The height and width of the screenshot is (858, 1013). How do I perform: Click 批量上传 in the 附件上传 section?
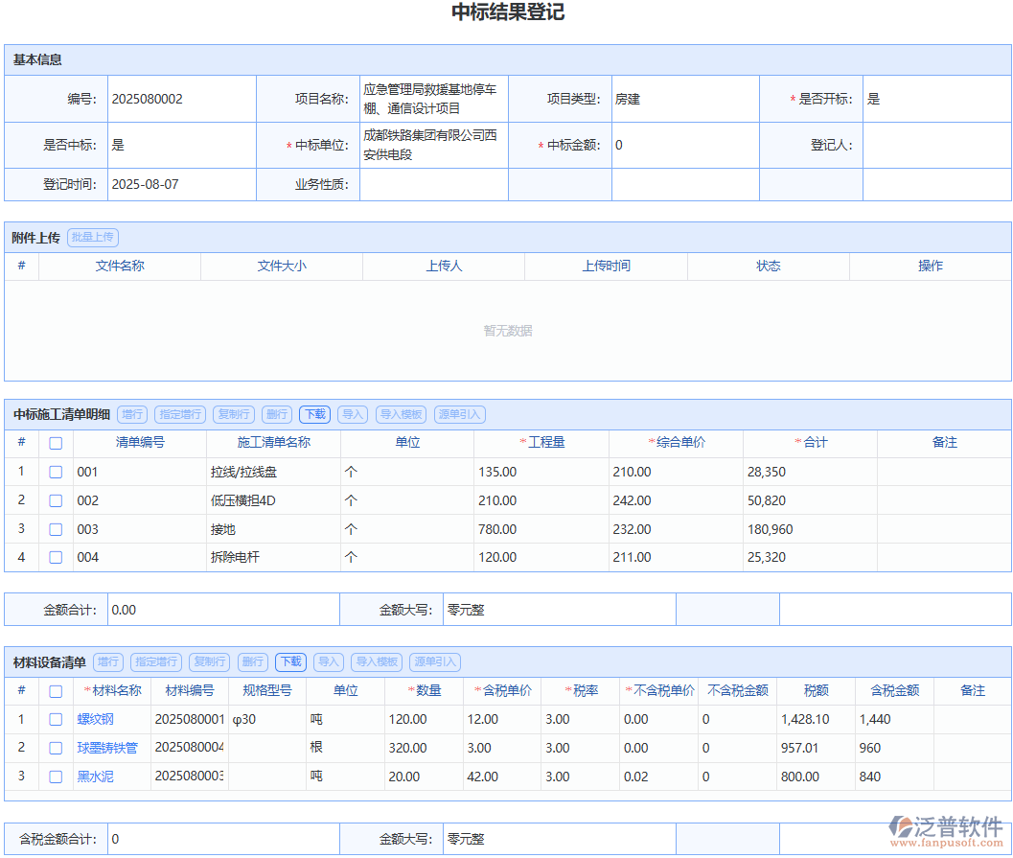tap(92, 237)
